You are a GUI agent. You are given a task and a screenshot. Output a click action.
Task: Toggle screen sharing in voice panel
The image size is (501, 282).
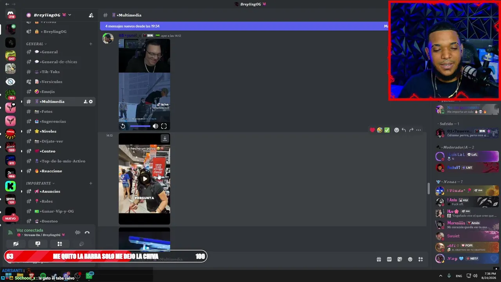[38, 244]
